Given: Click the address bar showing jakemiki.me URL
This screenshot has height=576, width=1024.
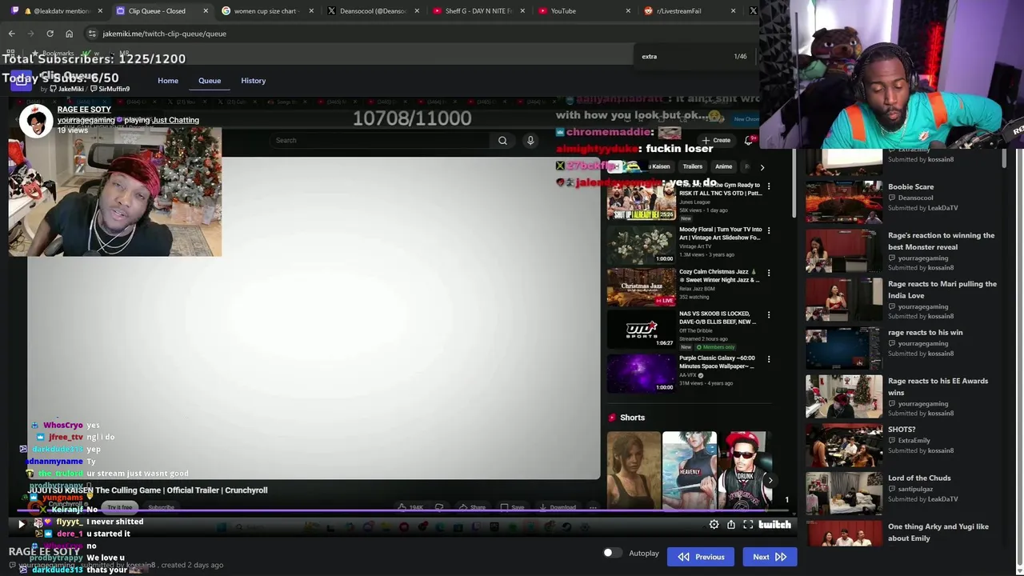Looking at the screenshot, I should point(164,34).
